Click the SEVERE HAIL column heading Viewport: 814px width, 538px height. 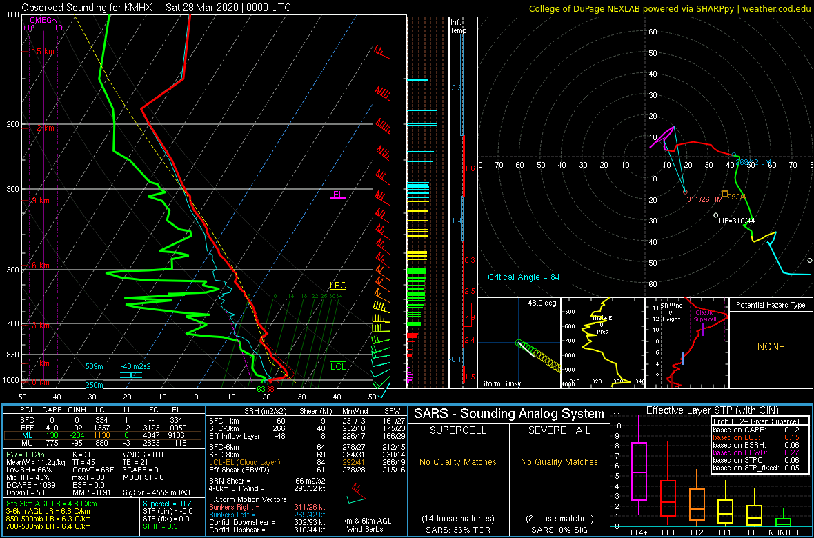560,432
